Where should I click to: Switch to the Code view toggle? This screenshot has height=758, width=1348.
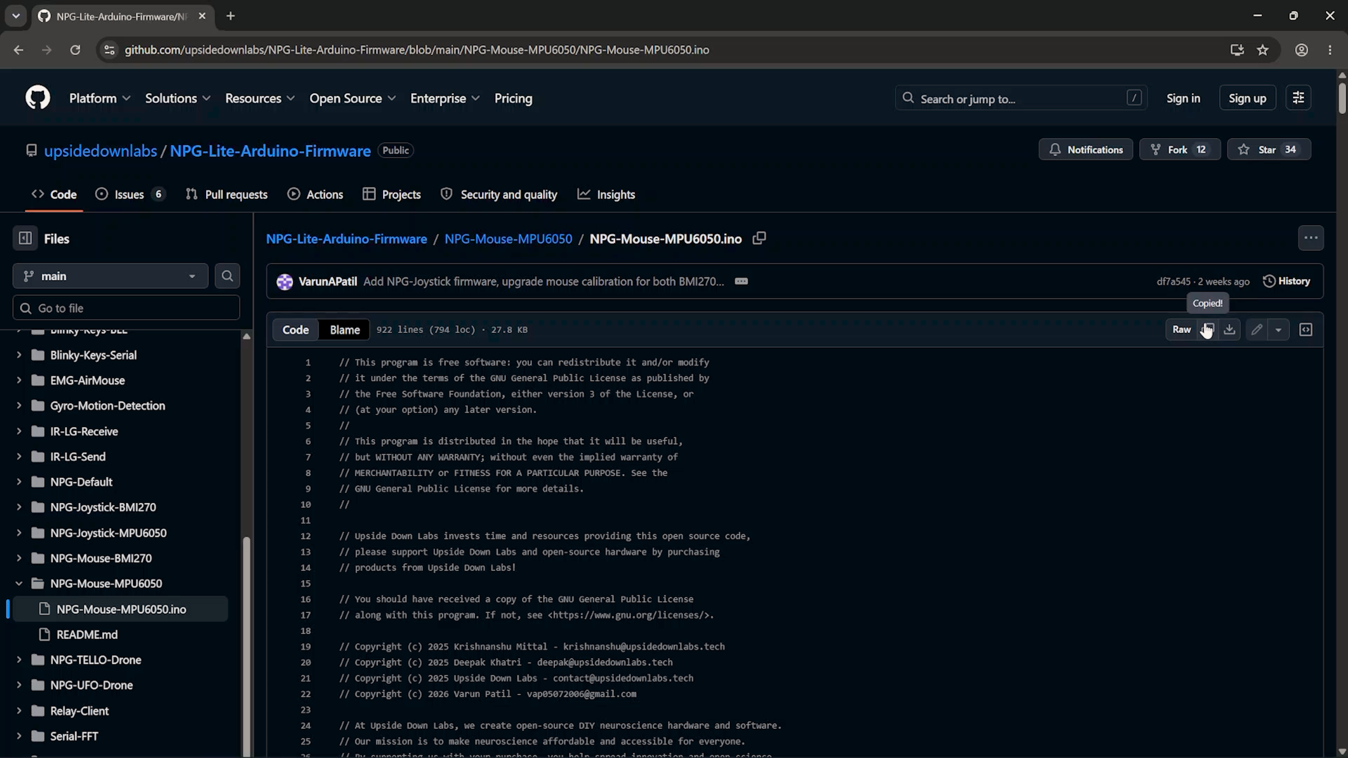[x=295, y=330]
